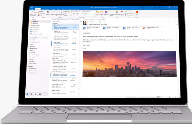Open the Store add-ins icon
192x126 pixels.
(137, 13)
